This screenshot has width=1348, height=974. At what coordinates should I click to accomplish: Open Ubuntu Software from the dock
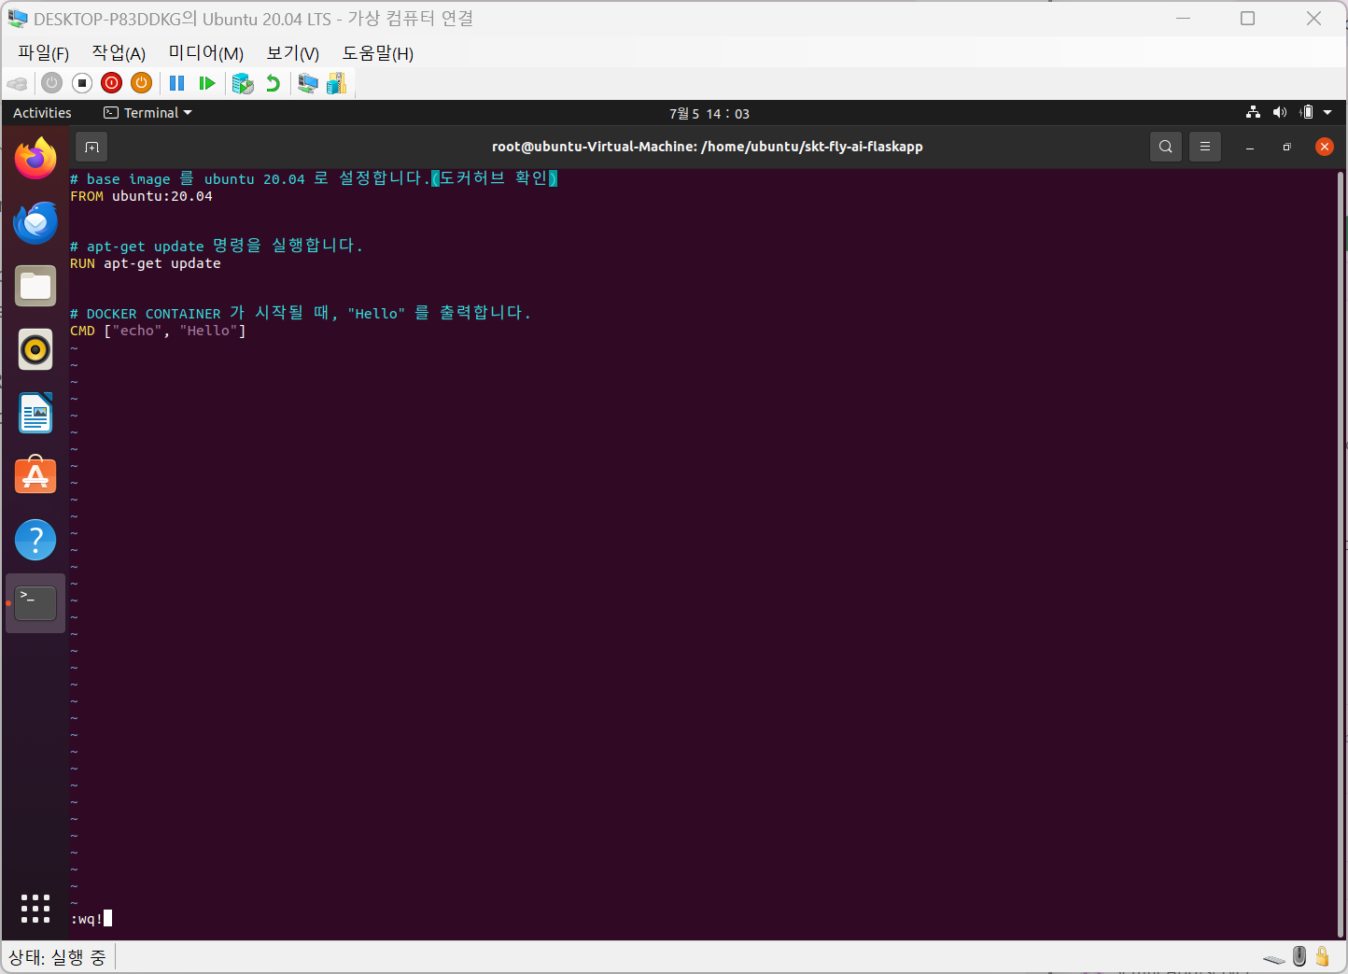point(35,476)
